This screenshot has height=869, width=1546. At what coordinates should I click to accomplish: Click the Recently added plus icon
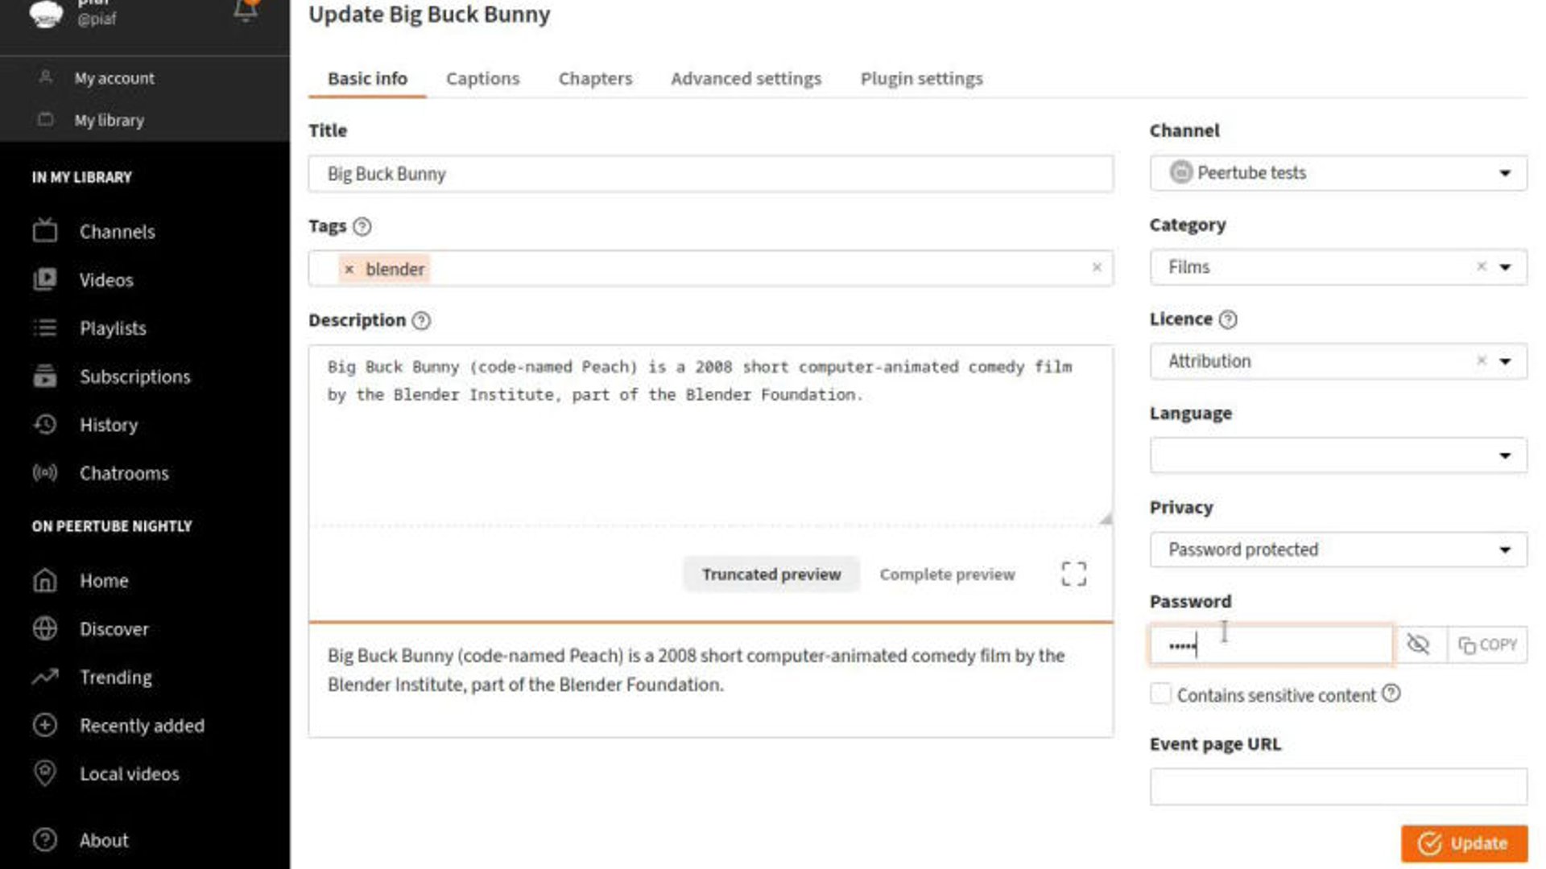tap(45, 725)
